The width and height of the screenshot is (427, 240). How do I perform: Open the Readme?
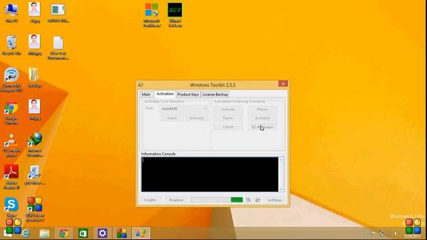[176, 200]
